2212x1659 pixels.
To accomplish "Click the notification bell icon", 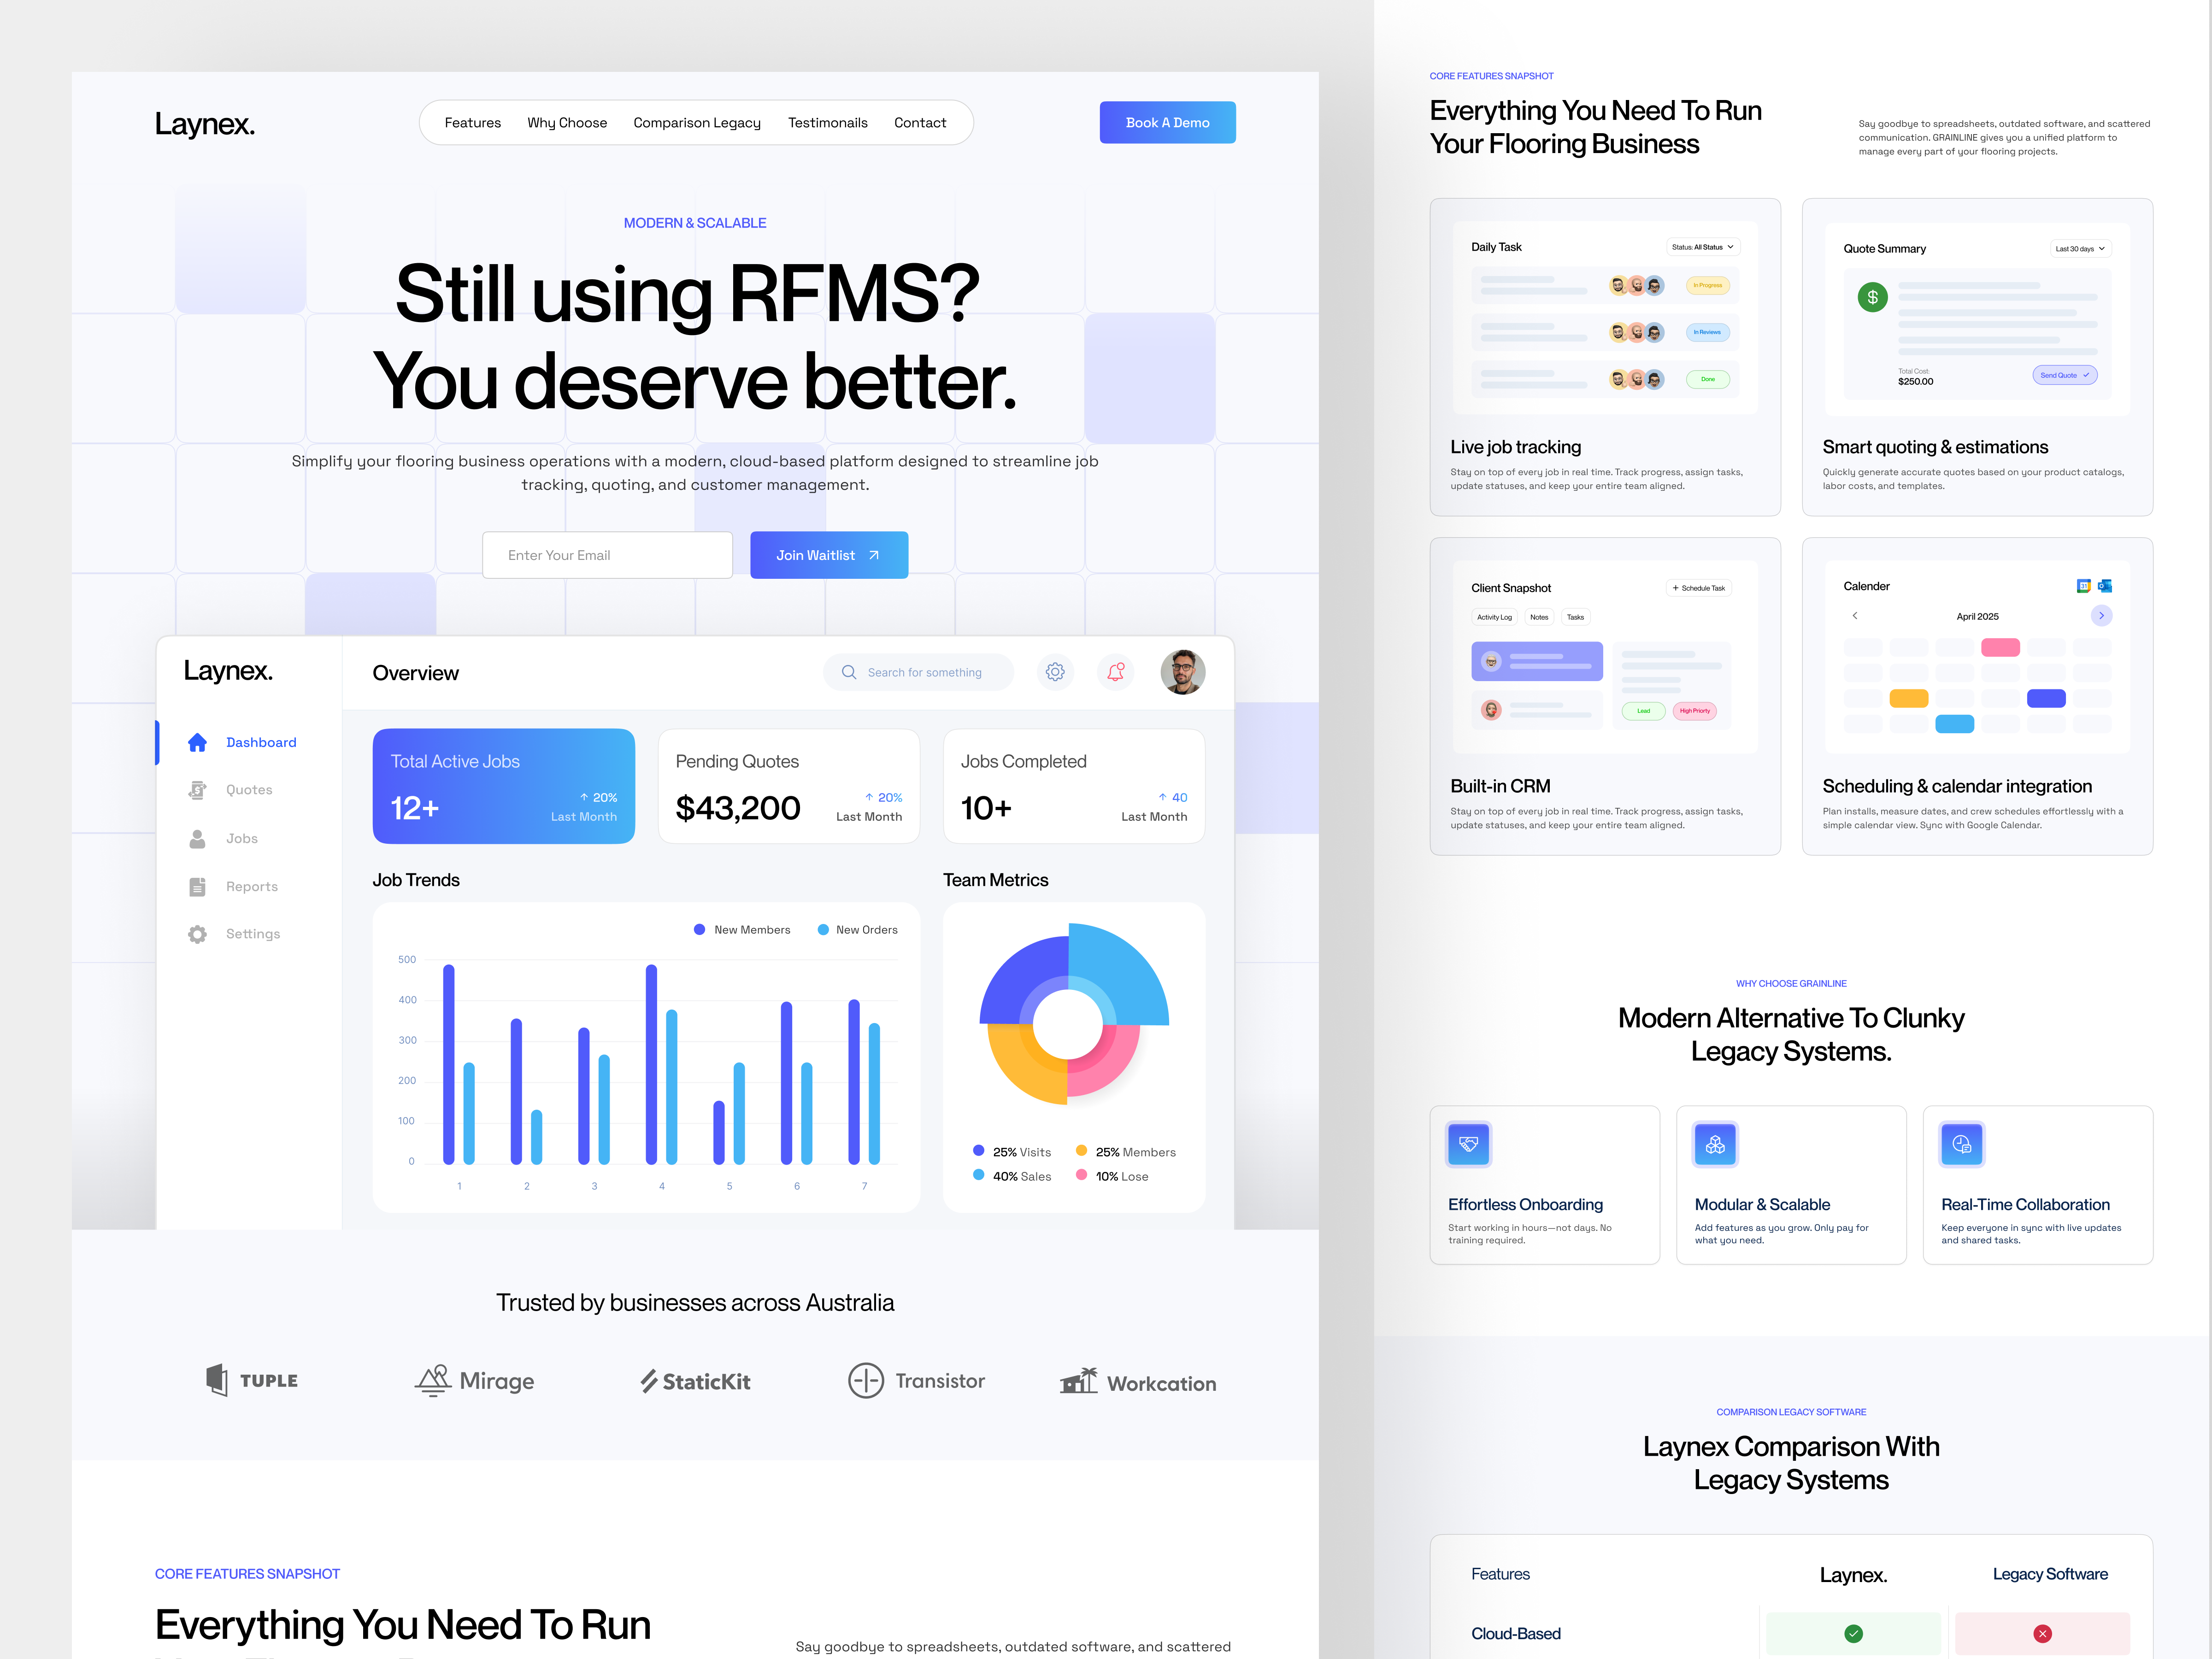I will pos(1116,672).
